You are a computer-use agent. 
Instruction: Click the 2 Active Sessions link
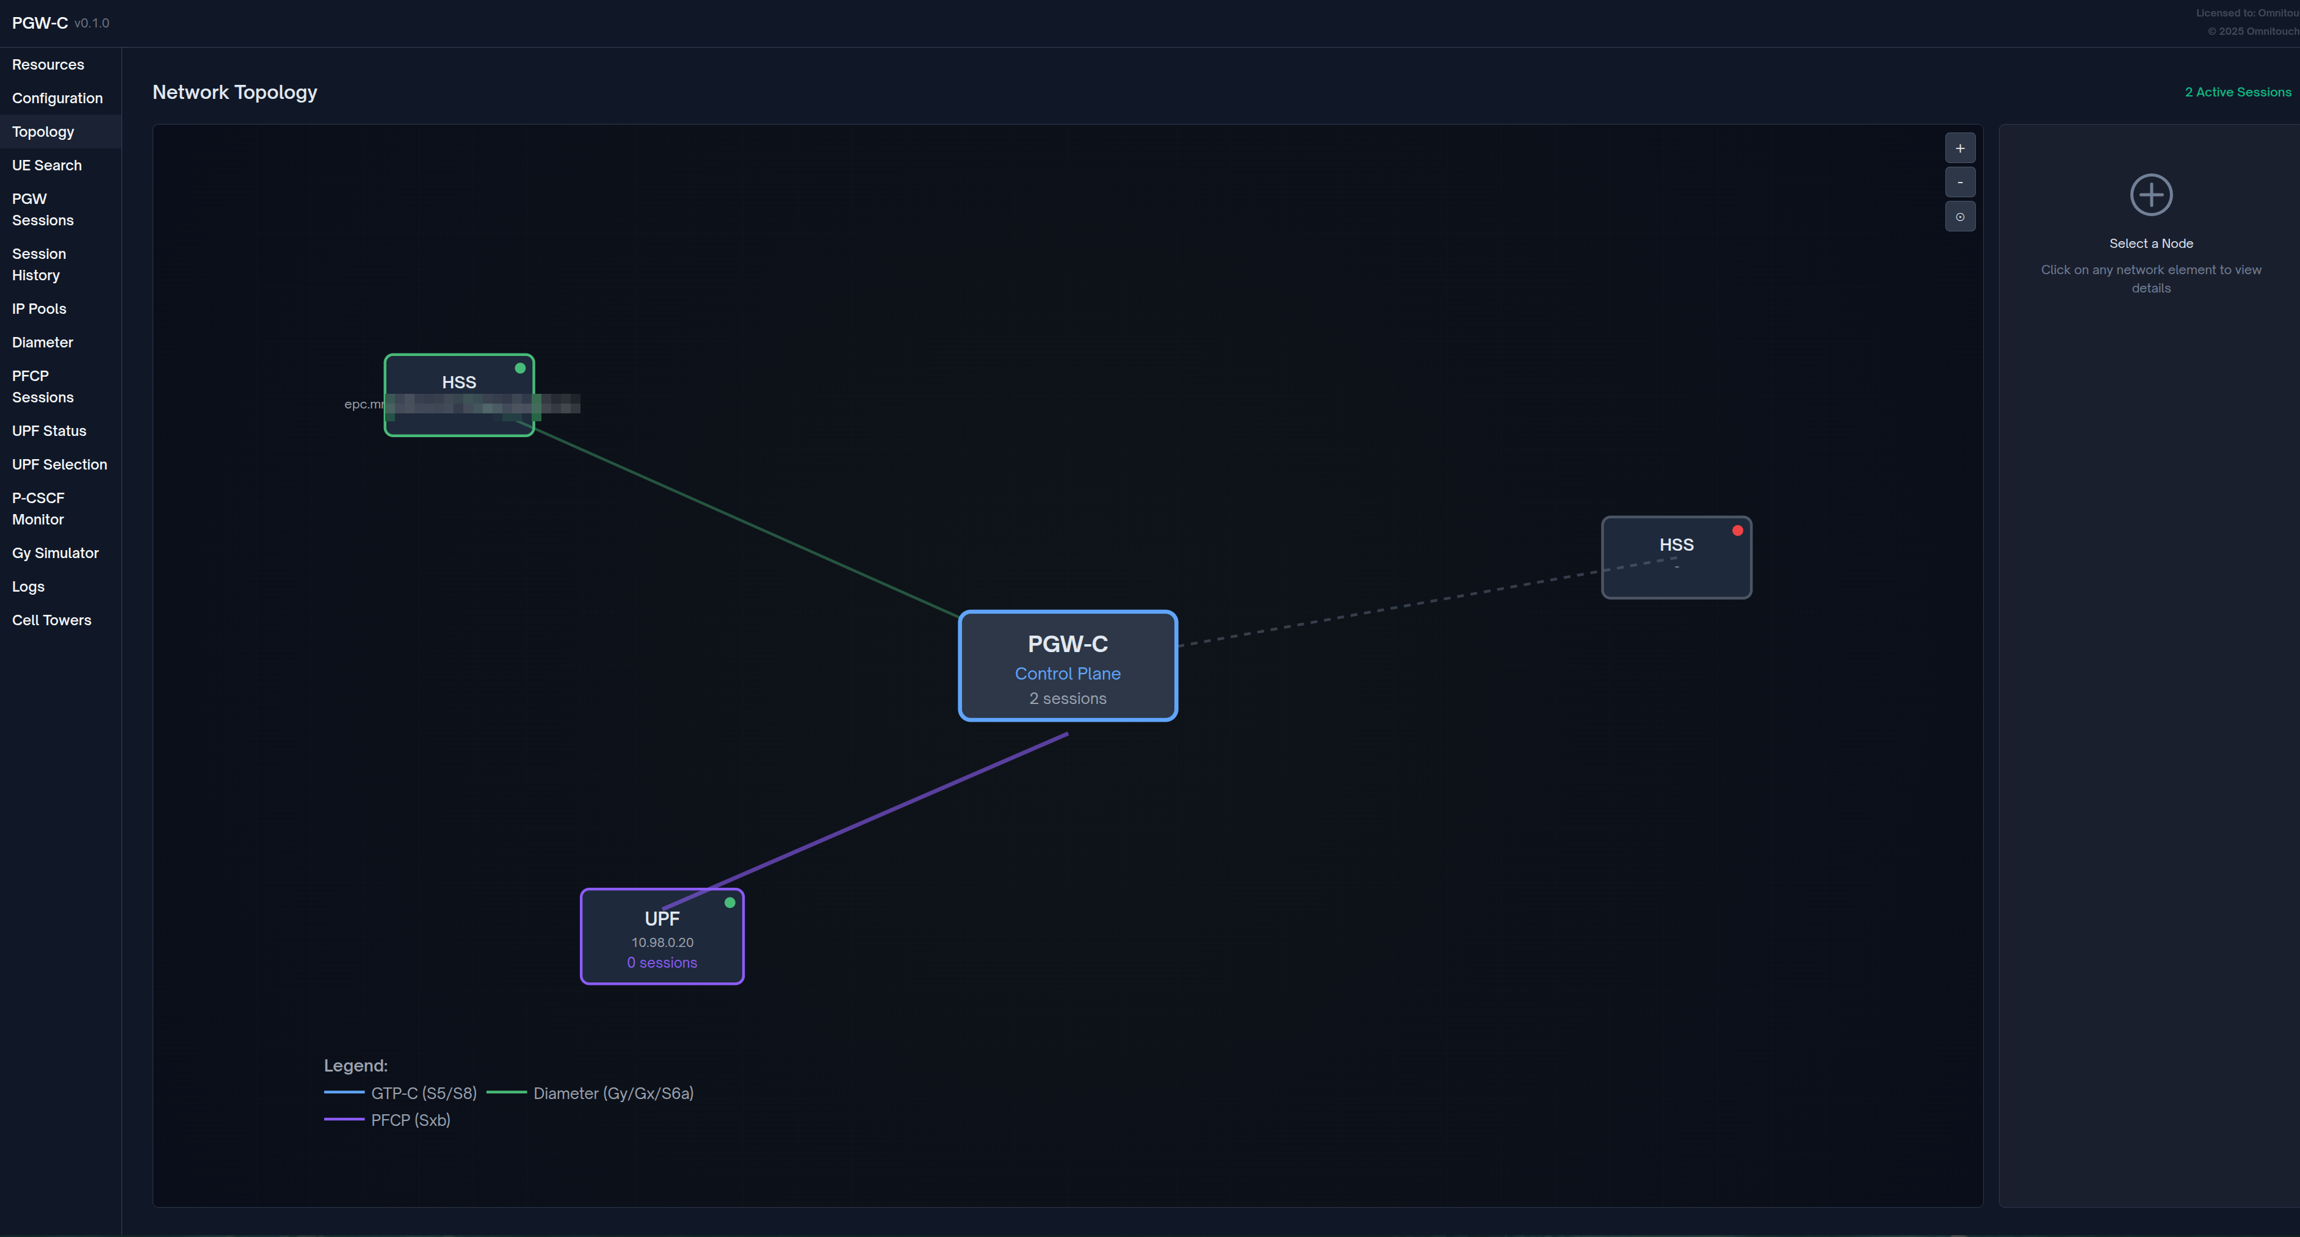2237,92
